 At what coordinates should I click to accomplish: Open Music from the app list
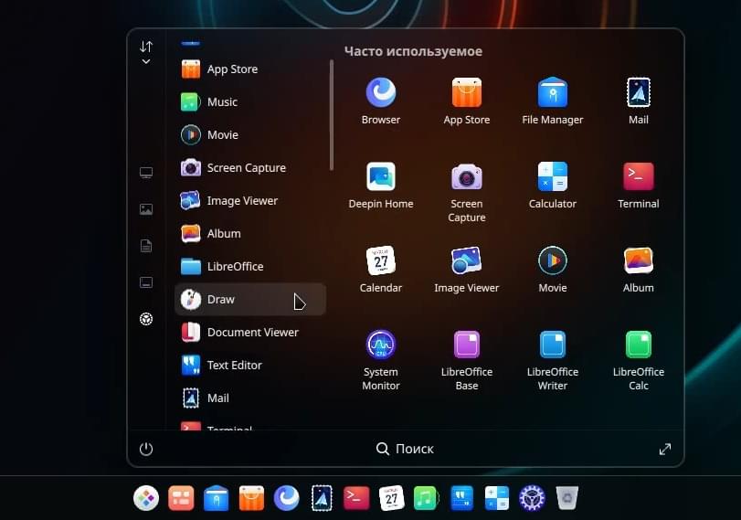point(250,101)
